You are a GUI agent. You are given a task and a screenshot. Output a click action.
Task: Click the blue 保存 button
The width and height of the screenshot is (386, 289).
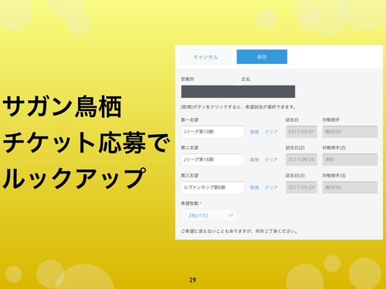pos(262,57)
